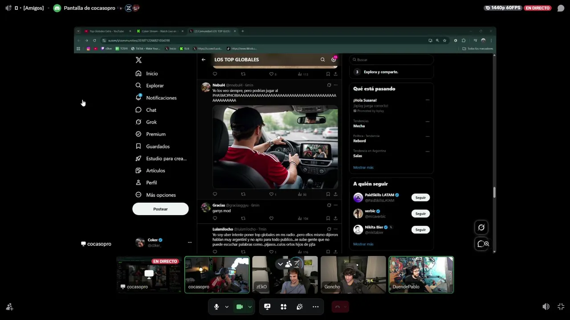Follow PaidSkills LATAM with Seguir

click(x=420, y=197)
